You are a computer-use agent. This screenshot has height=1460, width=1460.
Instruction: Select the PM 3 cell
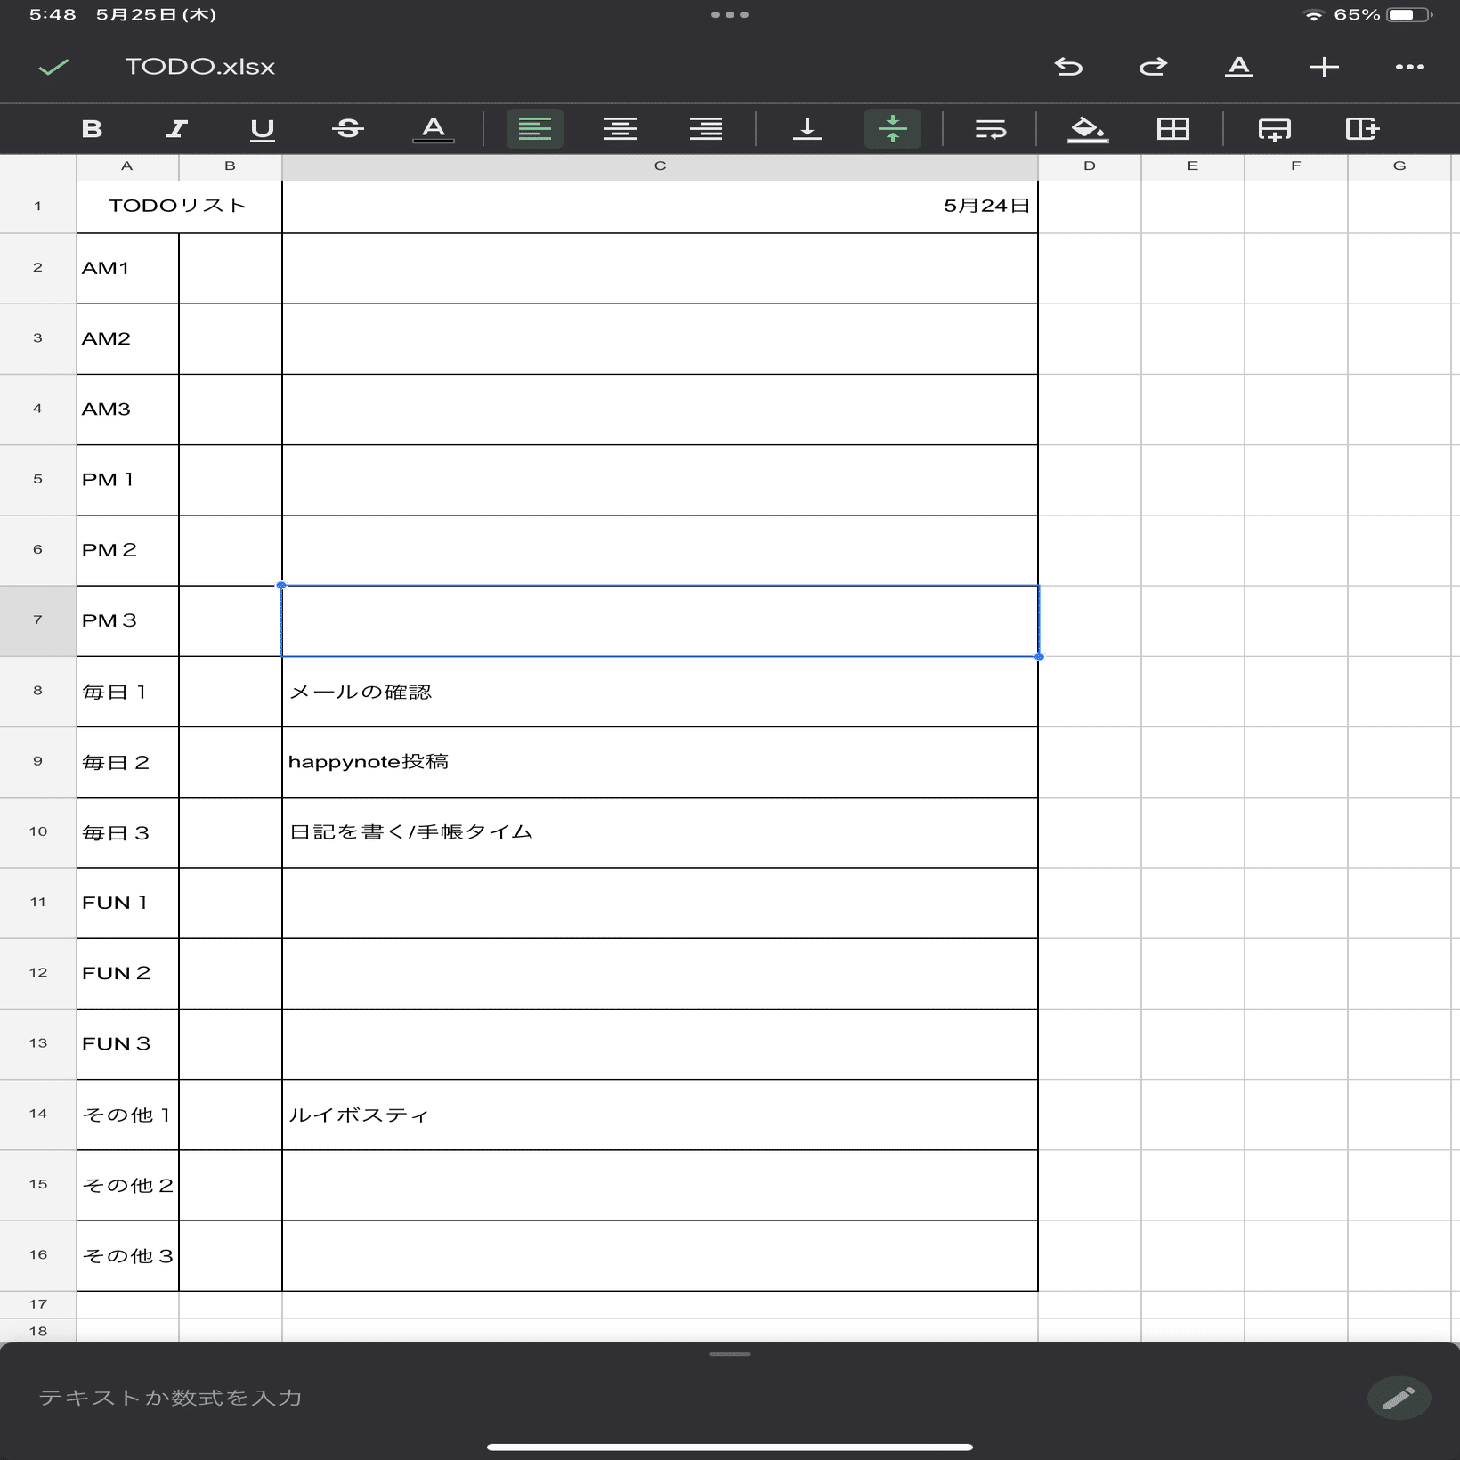[127, 620]
